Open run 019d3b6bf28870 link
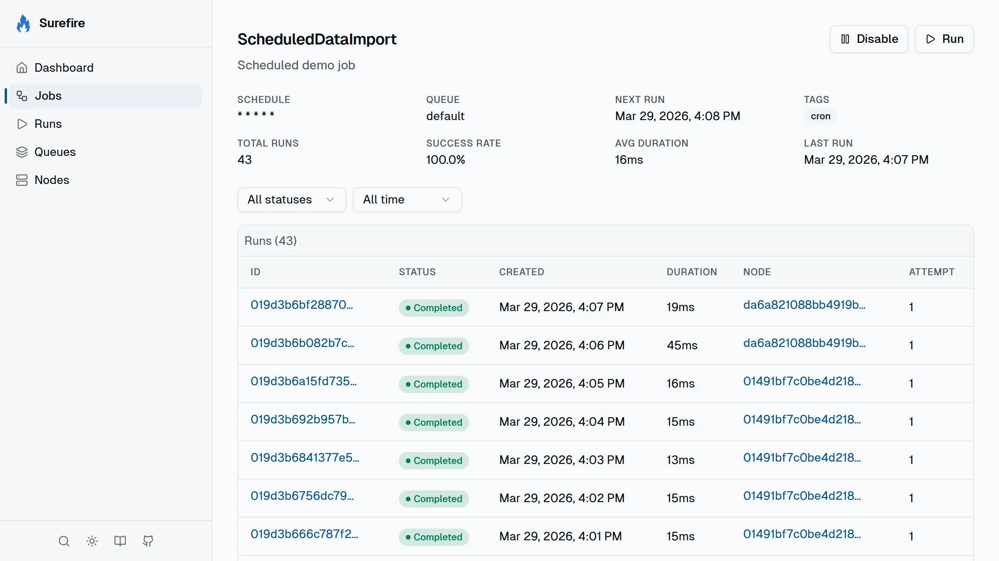 click(302, 305)
